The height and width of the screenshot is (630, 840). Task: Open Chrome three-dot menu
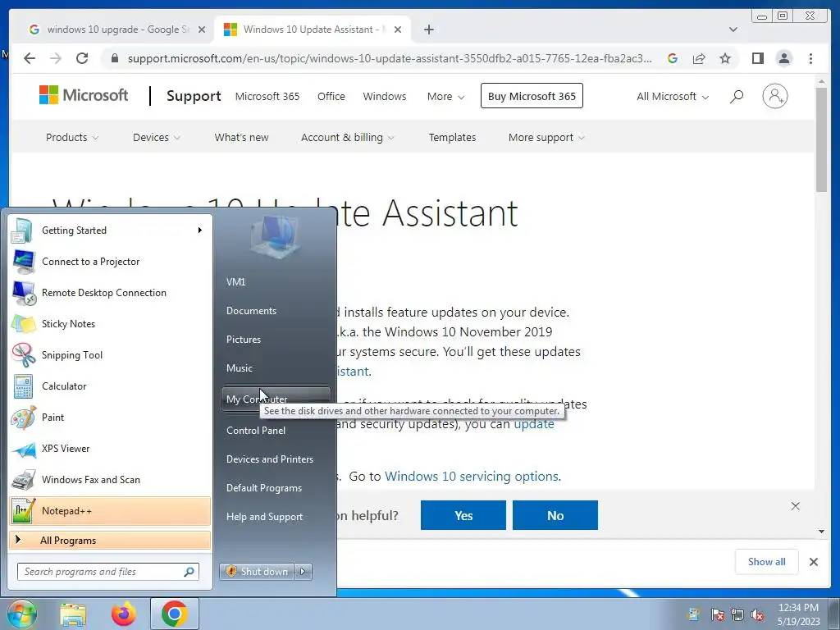click(x=810, y=58)
